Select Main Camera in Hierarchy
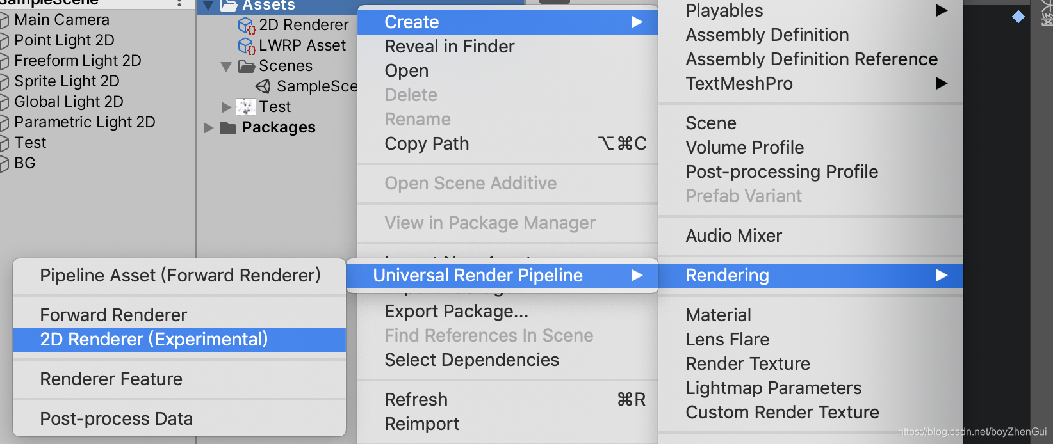Screen dimensions: 1053x444 (61, 20)
